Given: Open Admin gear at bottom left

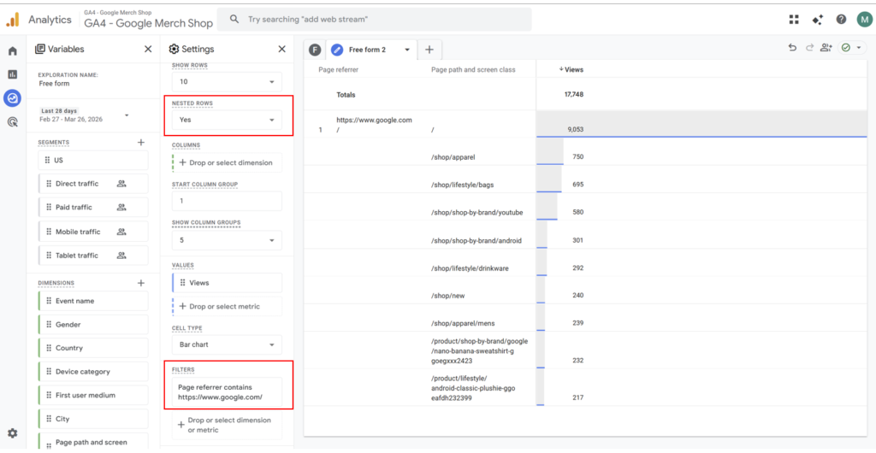Looking at the screenshot, I should point(12,433).
